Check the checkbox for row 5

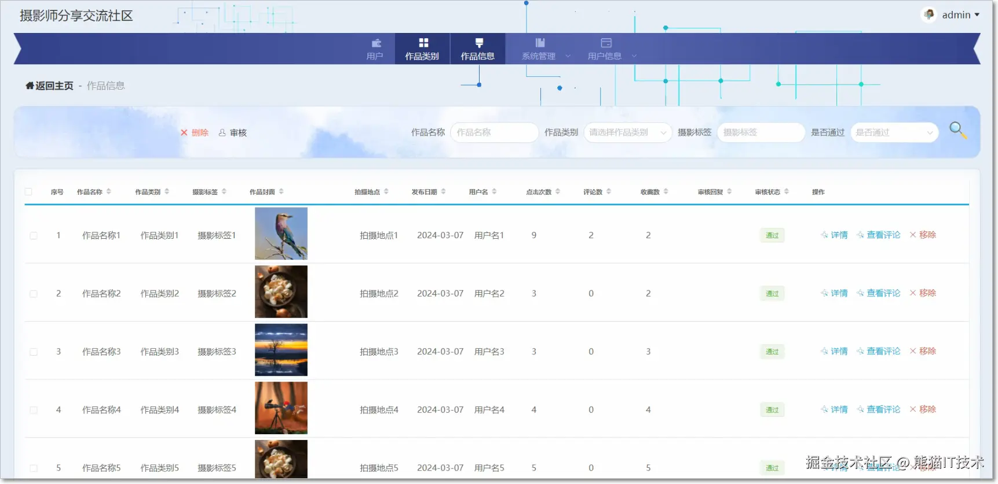(34, 468)
